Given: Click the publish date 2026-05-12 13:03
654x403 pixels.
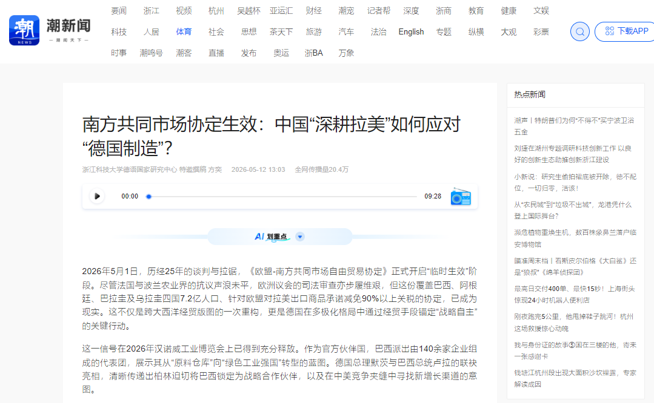Looking at the screenshot, I should [258, 169].
